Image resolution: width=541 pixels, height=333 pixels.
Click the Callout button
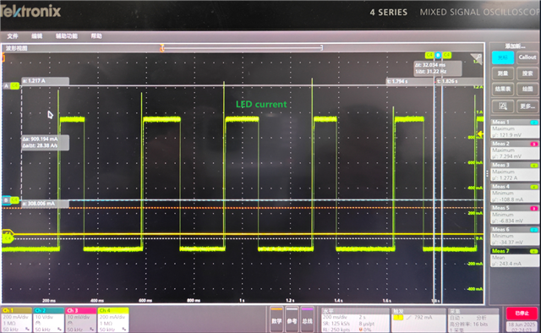click(527, 57)
